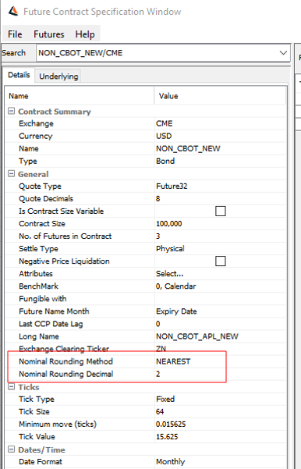Image resolution: width=301 pixels, height=469 pixels.
Task: Select the Fungible with row label
Action: coord(43,299)
